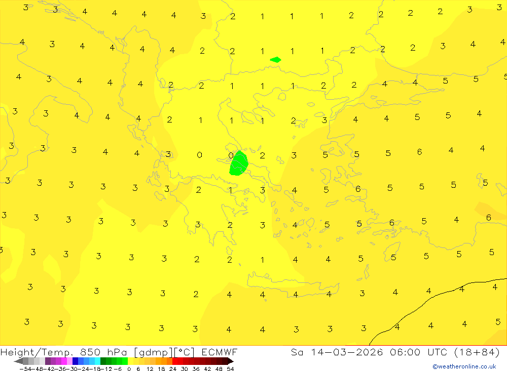
Task: Click the '54' legend label
Action: (230, 369)
